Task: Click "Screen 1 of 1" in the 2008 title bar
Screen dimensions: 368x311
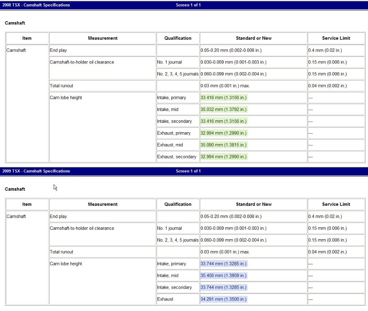Action: pyautogui.click(x=188, y=5)
